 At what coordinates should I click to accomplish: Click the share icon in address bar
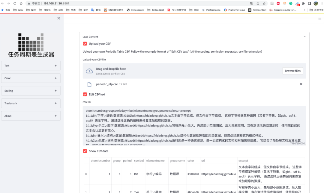(x=258, y=3)
